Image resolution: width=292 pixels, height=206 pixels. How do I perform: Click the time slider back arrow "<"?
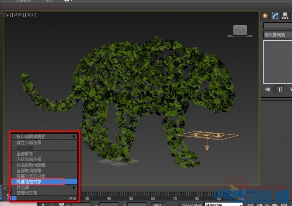tap(5, 188)
